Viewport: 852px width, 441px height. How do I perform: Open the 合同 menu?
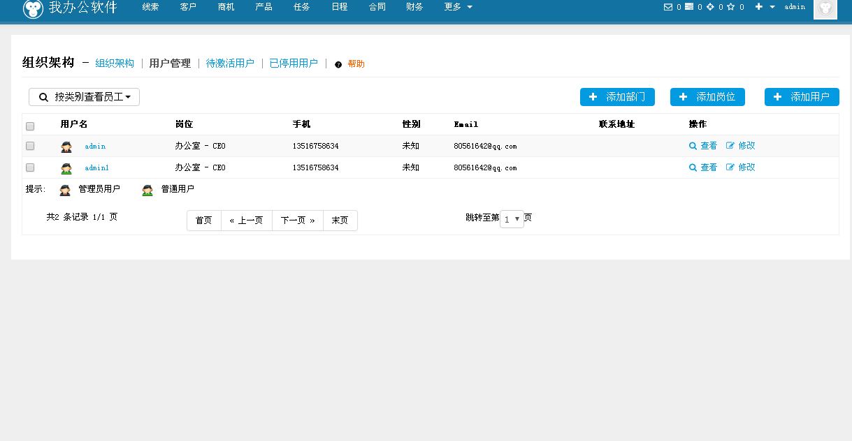point(377,7)
